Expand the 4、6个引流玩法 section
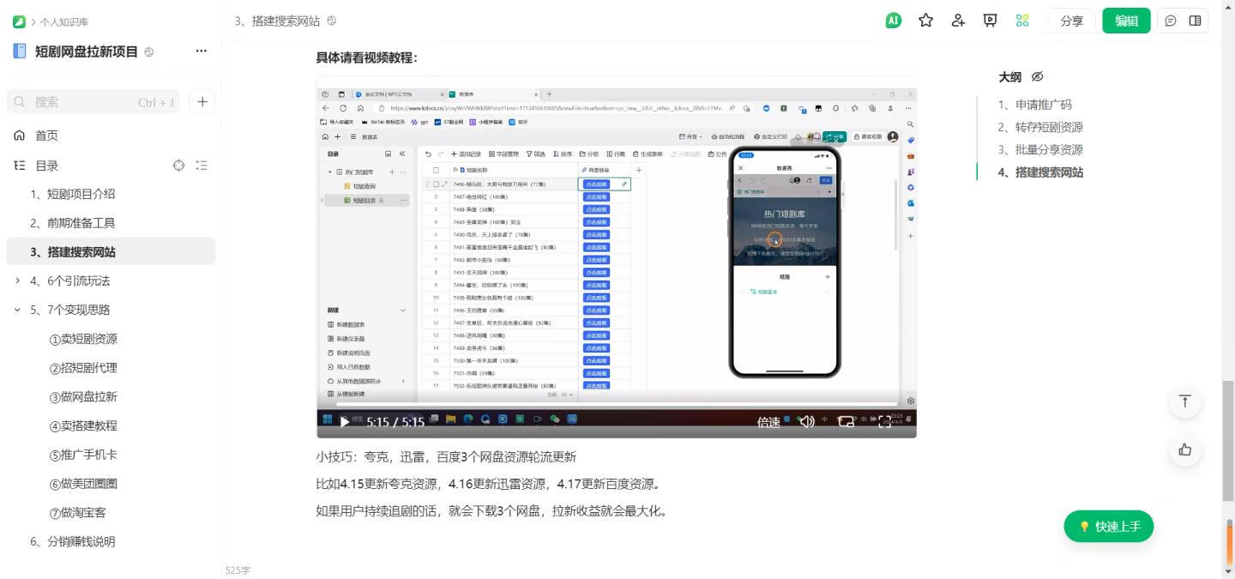Viewport: 1235px width, 579px height. pos(16,280)
